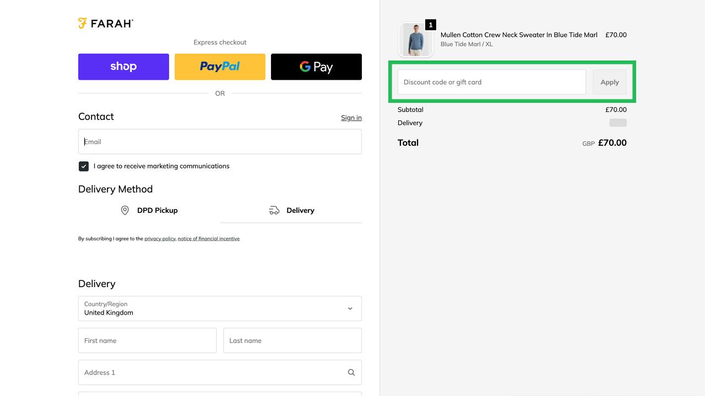705x396 pixels.
Task: Open the Sign in link
Action: pyautogui.click(x=351, y=118)
